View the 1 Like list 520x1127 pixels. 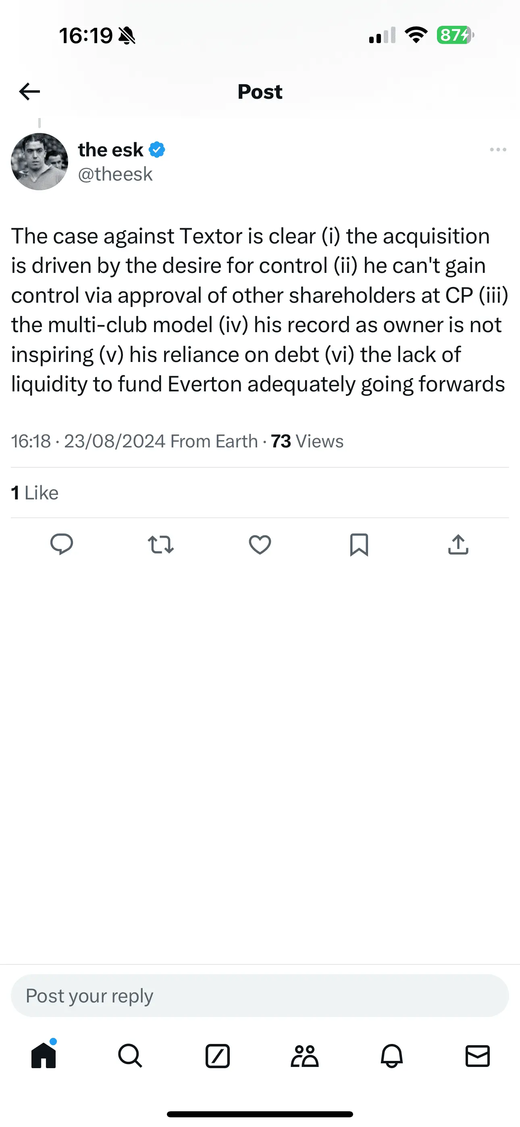pyautogui.click(x=35, y=493)
